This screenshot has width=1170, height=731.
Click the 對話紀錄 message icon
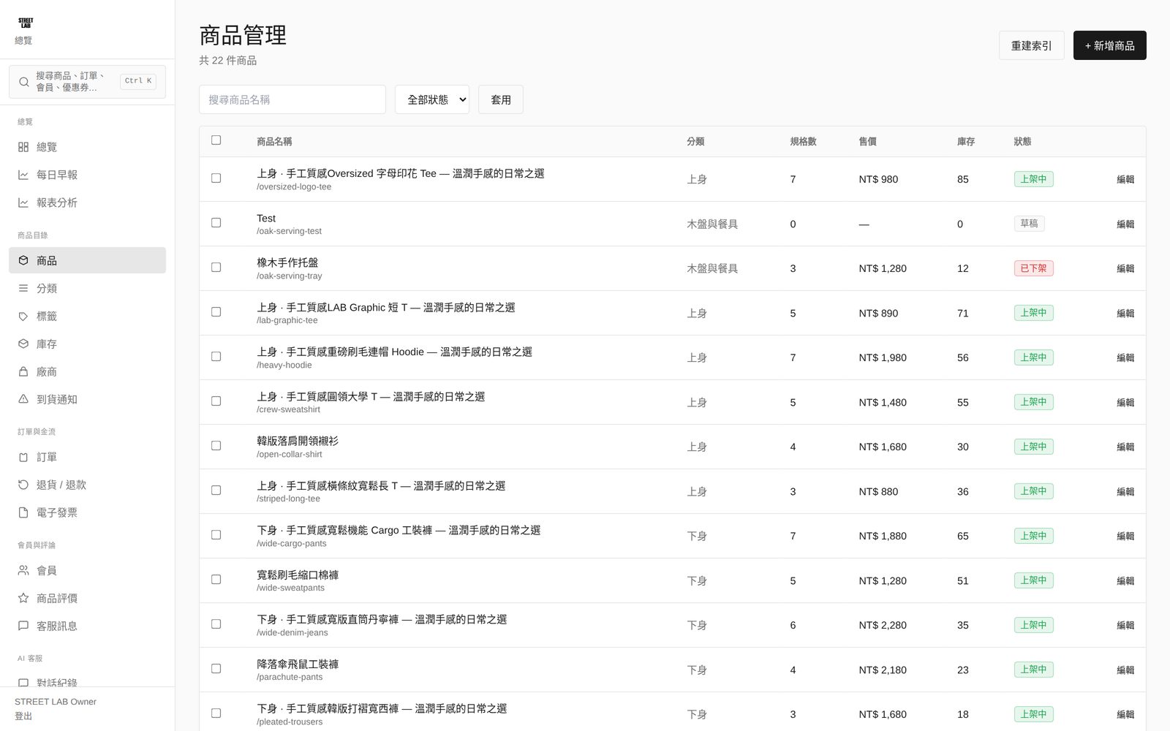click(x=23, y=683)
